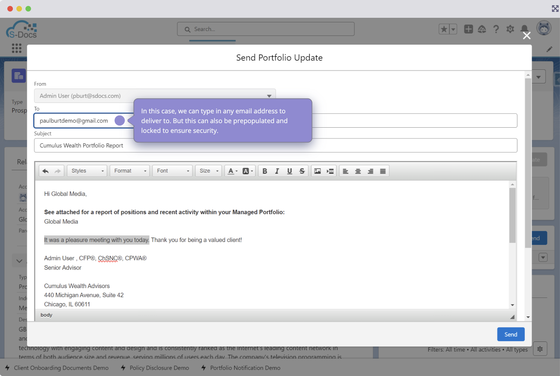Open the App Launcher grid icon
This screenshot has width=560, height=376.
[16, 48]
